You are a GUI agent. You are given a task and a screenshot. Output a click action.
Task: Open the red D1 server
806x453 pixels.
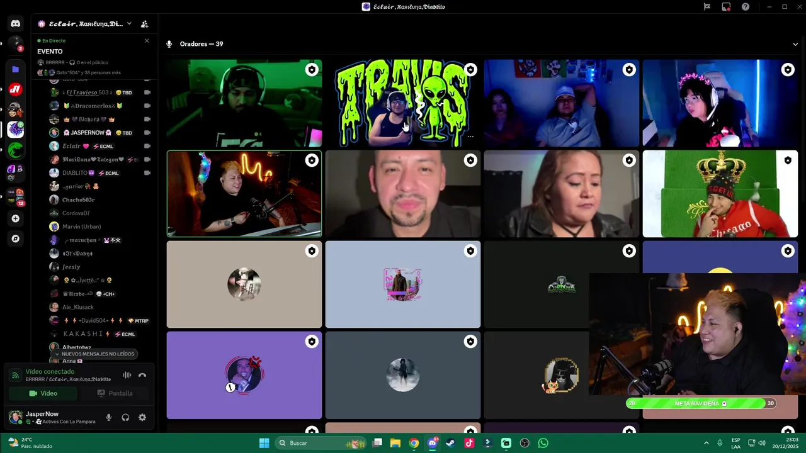point(16,89)
